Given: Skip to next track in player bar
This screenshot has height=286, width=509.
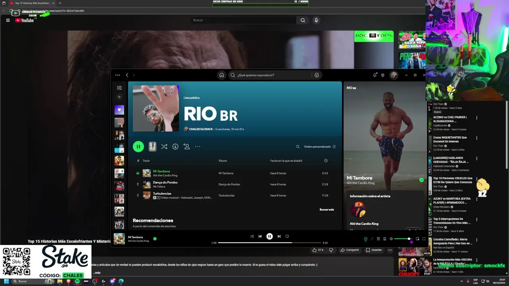Looking at the screenshot, I should click(279, 236).
